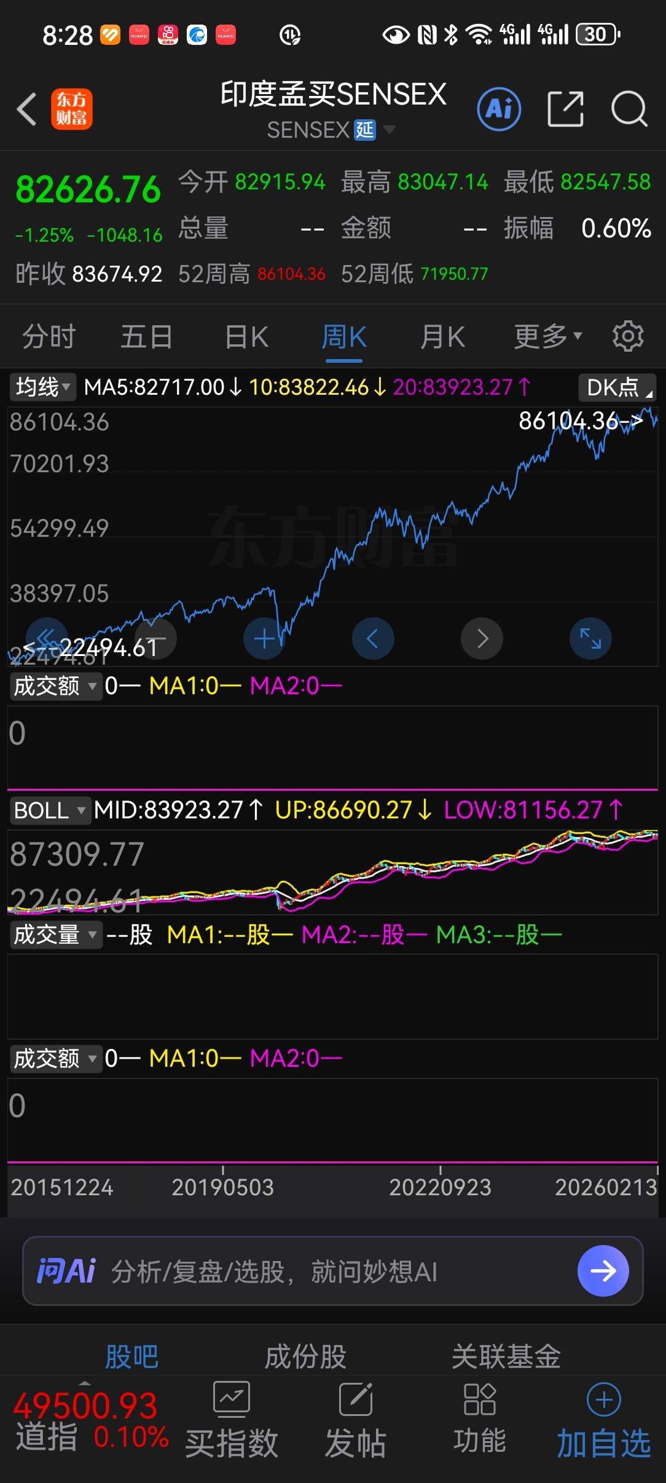666x1483 pixels.
Task: Tap the 昨收 83674.92 value
Action: (117, 274)
